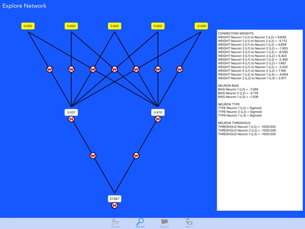The width and height of the screenshot is (305, 229).
Task: Click the output neuron N icon below 57.867
Action: [114, 205]
